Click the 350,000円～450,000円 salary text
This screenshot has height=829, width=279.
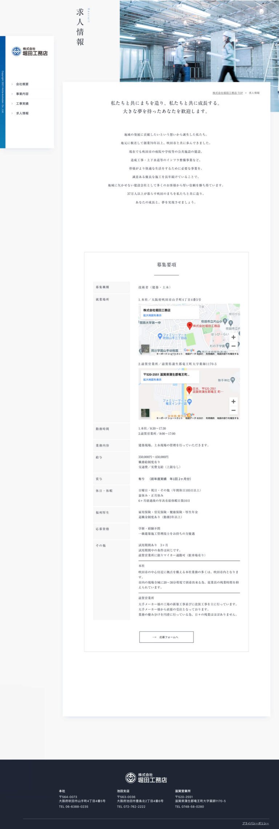(153, 457)
